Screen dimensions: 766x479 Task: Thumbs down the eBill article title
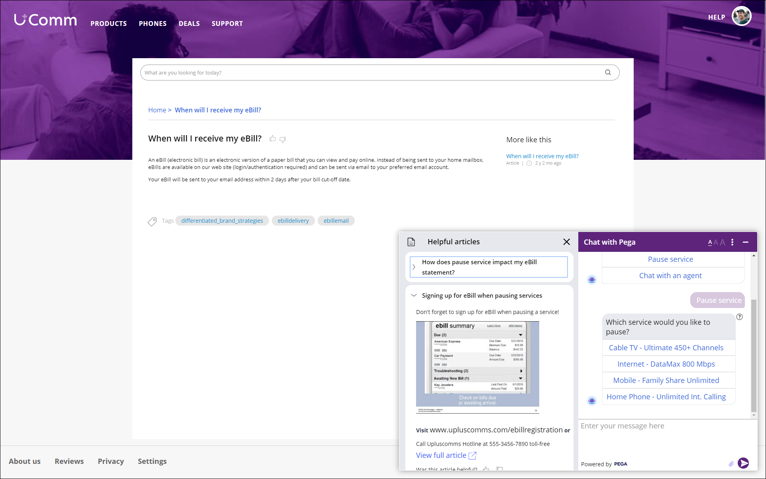click(x=283, y=139)
